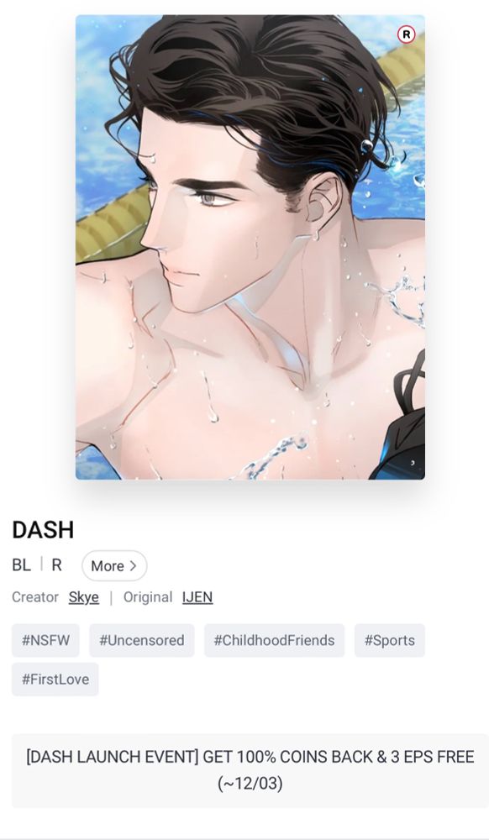Viewport: 489px width, 840px height.
Task: Tap the DASH series title
Action: 43,530
